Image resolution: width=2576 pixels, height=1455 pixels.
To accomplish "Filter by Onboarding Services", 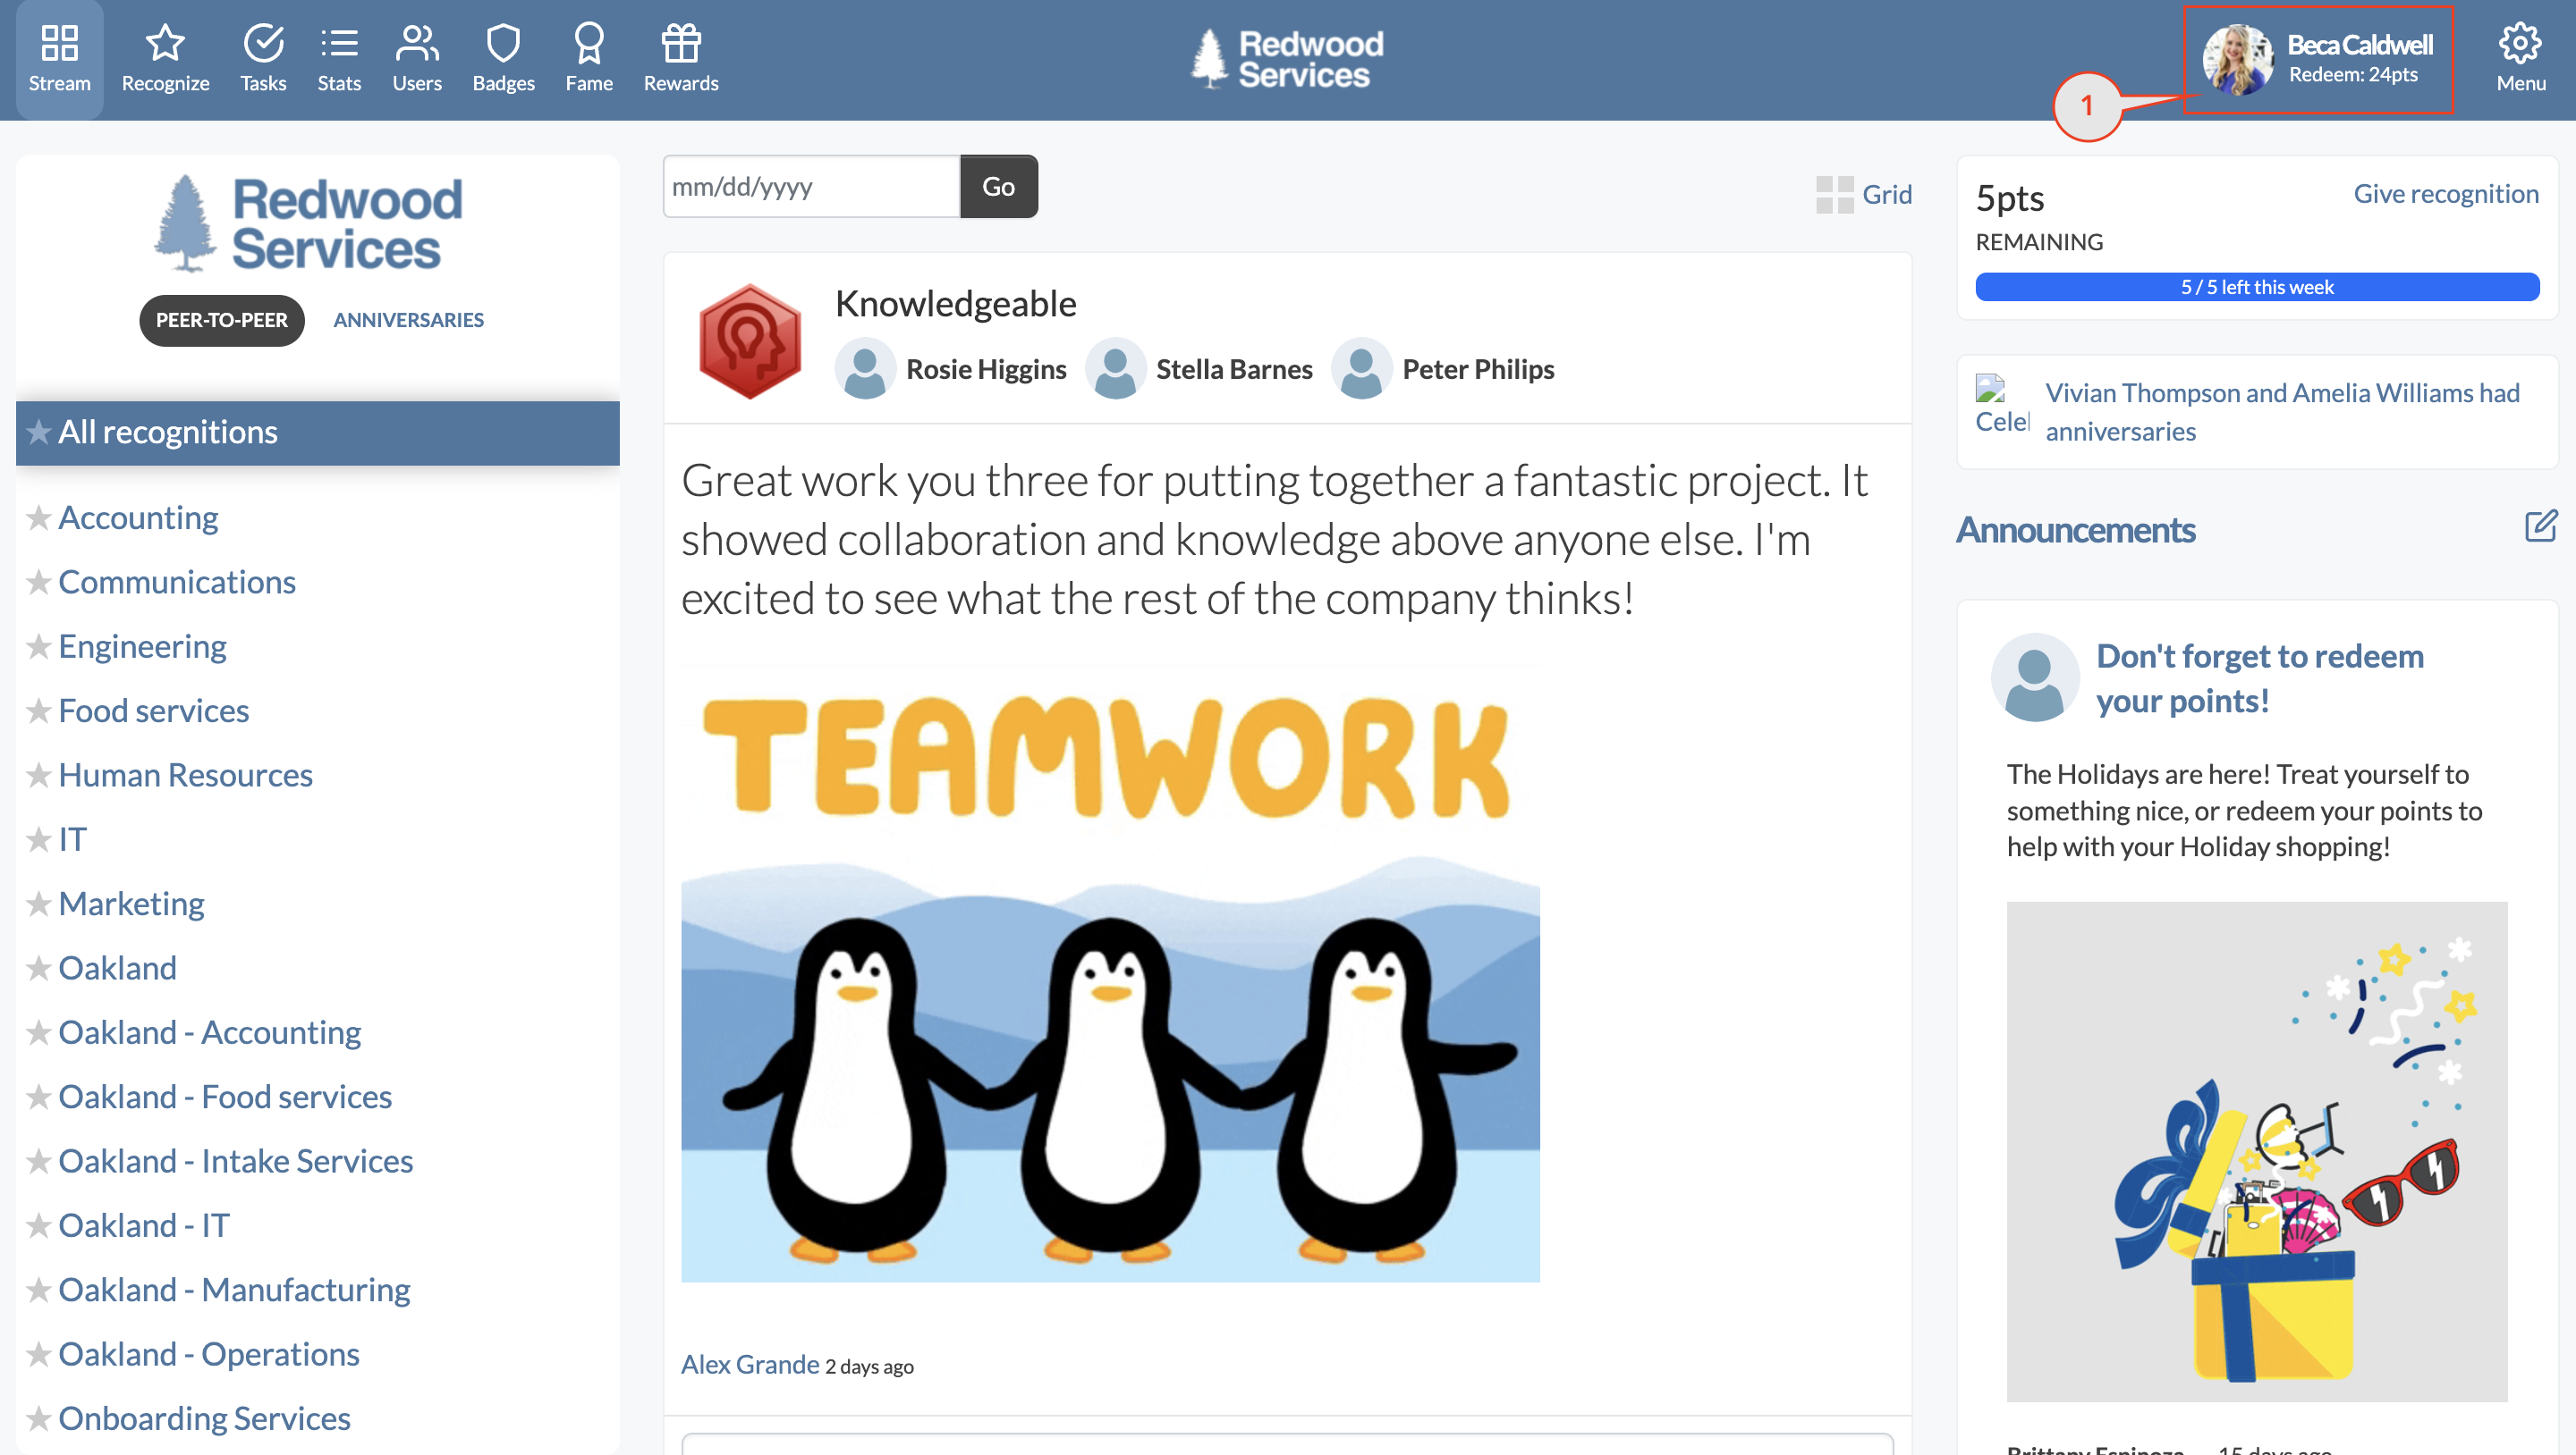I will (205, 1419).
